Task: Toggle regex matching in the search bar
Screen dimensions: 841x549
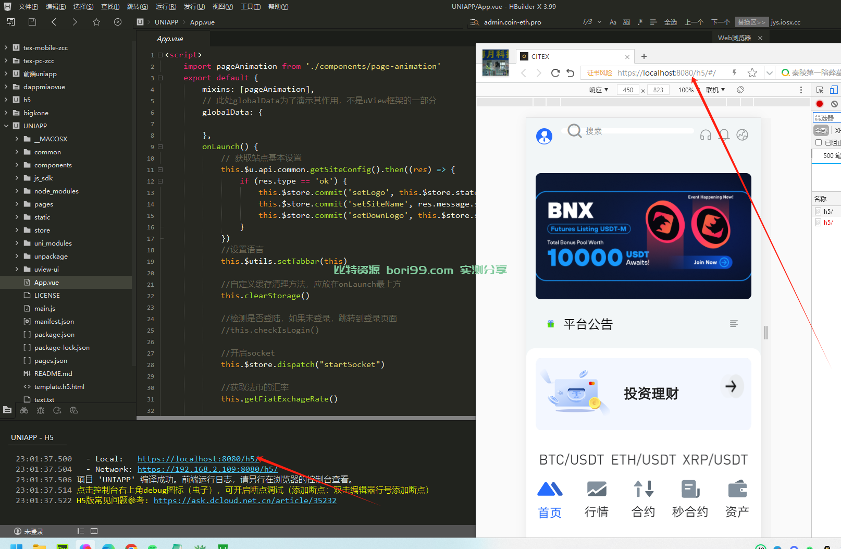Action: click(640, 22)
